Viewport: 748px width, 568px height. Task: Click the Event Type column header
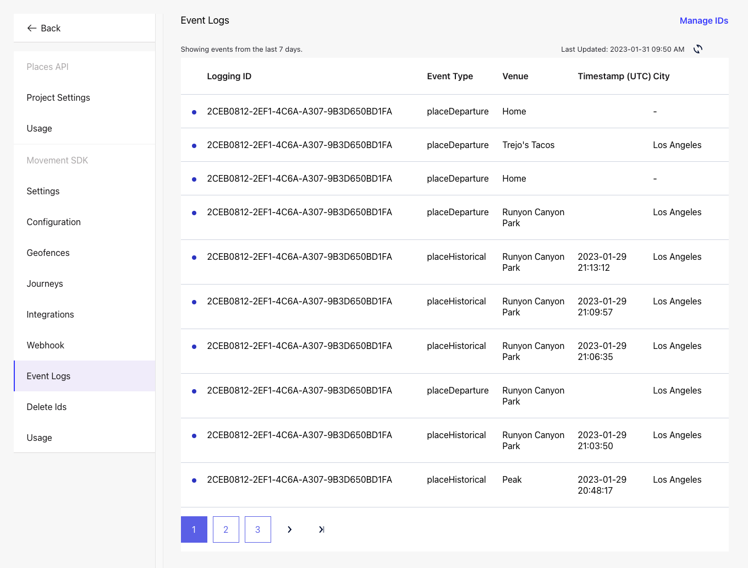tap(450, 76)
